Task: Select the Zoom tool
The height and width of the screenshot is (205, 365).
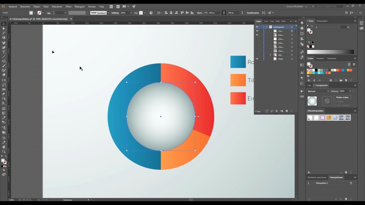Action: point(4,151)
